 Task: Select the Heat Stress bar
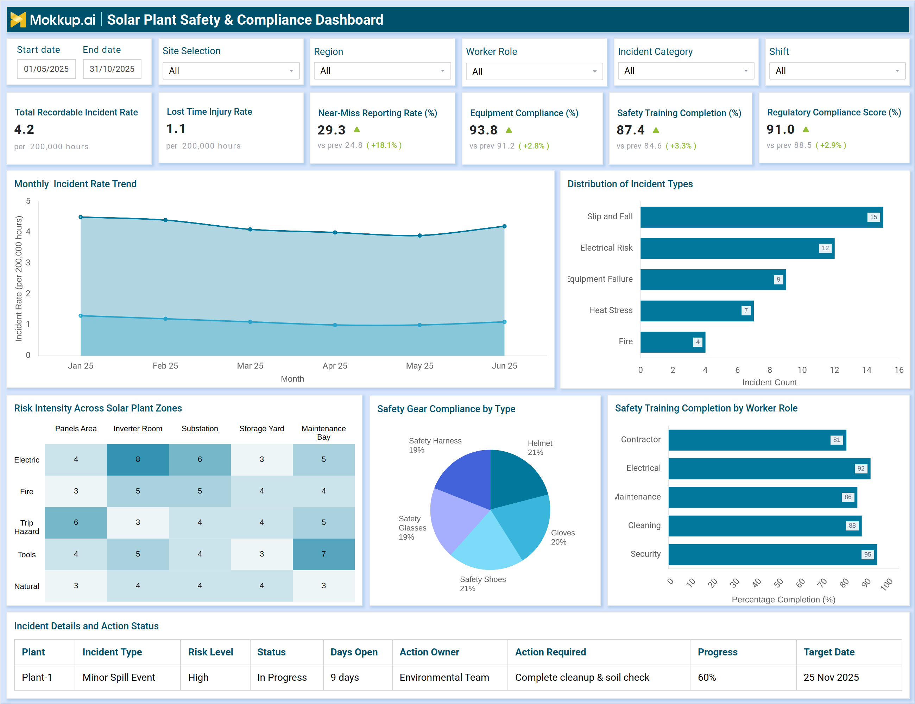tap(697, 310)
